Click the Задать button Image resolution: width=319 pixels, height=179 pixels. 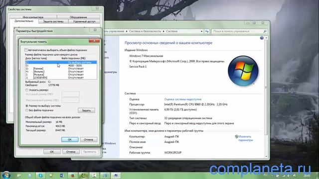coord(86,110)
